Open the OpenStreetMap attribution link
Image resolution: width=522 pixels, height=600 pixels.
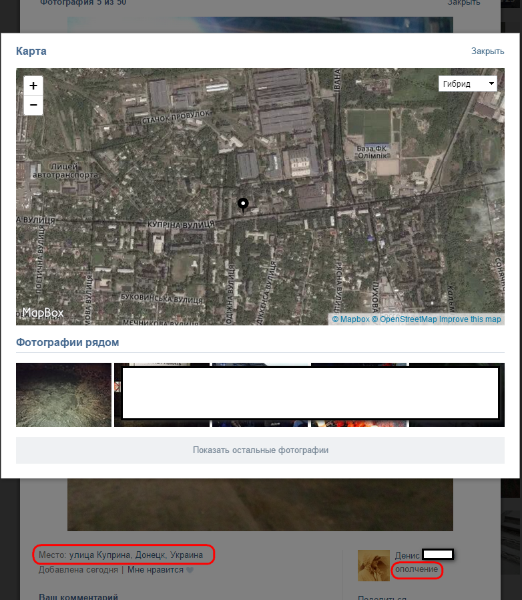pos(405,319)
